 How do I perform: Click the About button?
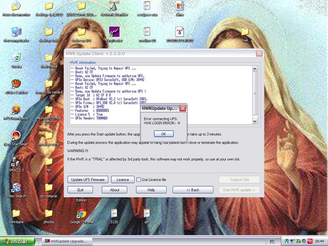(x=114, y=190)
